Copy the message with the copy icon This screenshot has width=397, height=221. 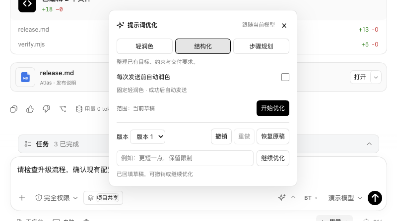tap(14, 109)
